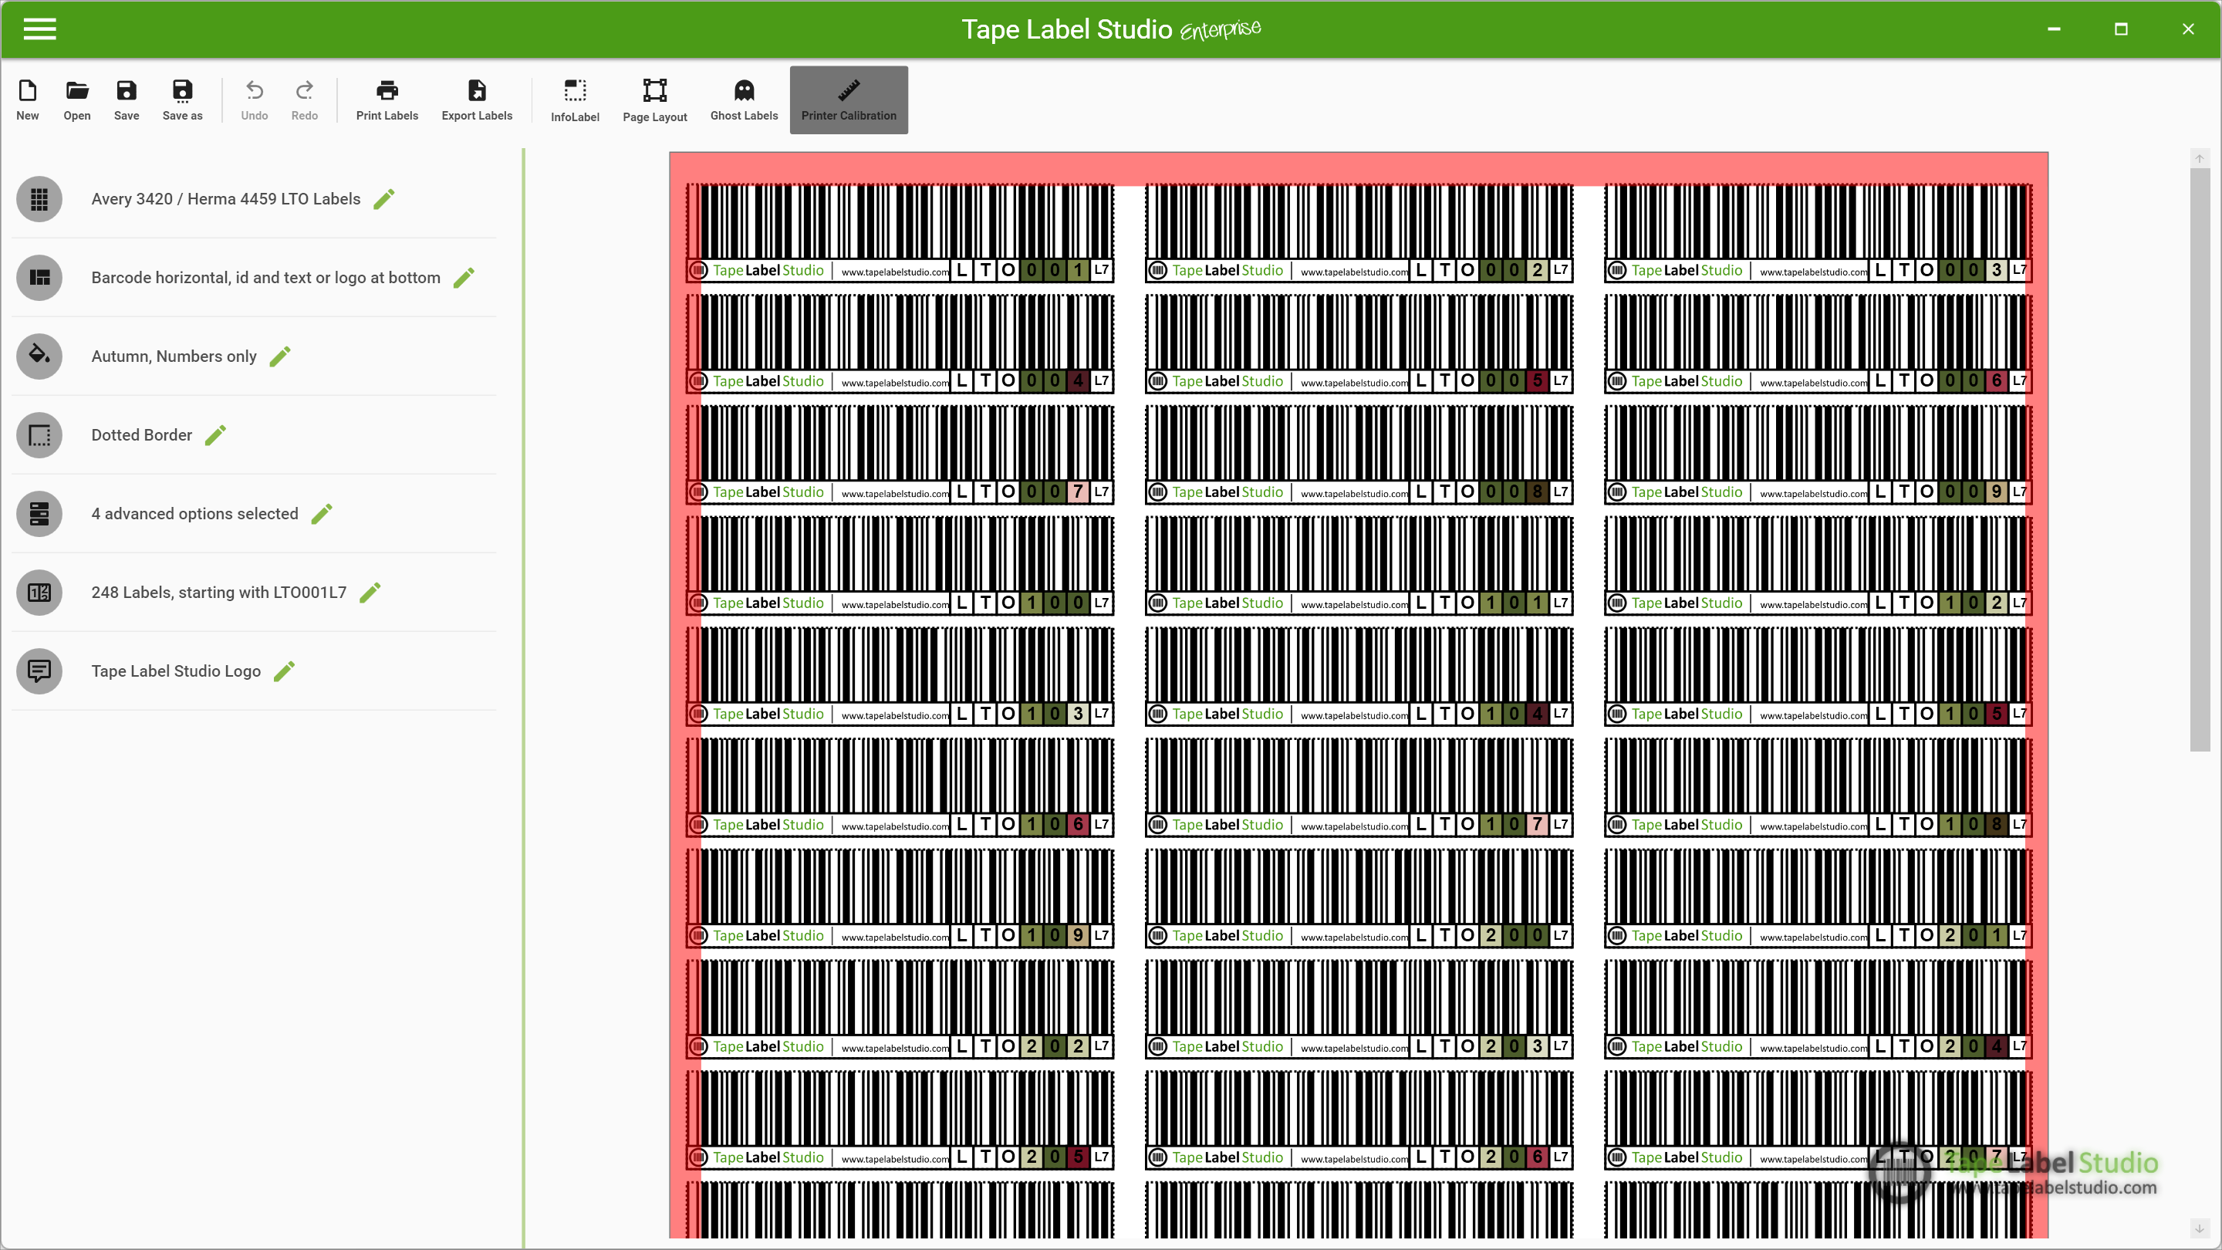Select Dotted Border entry
2222x1250 pixels.
141,434
